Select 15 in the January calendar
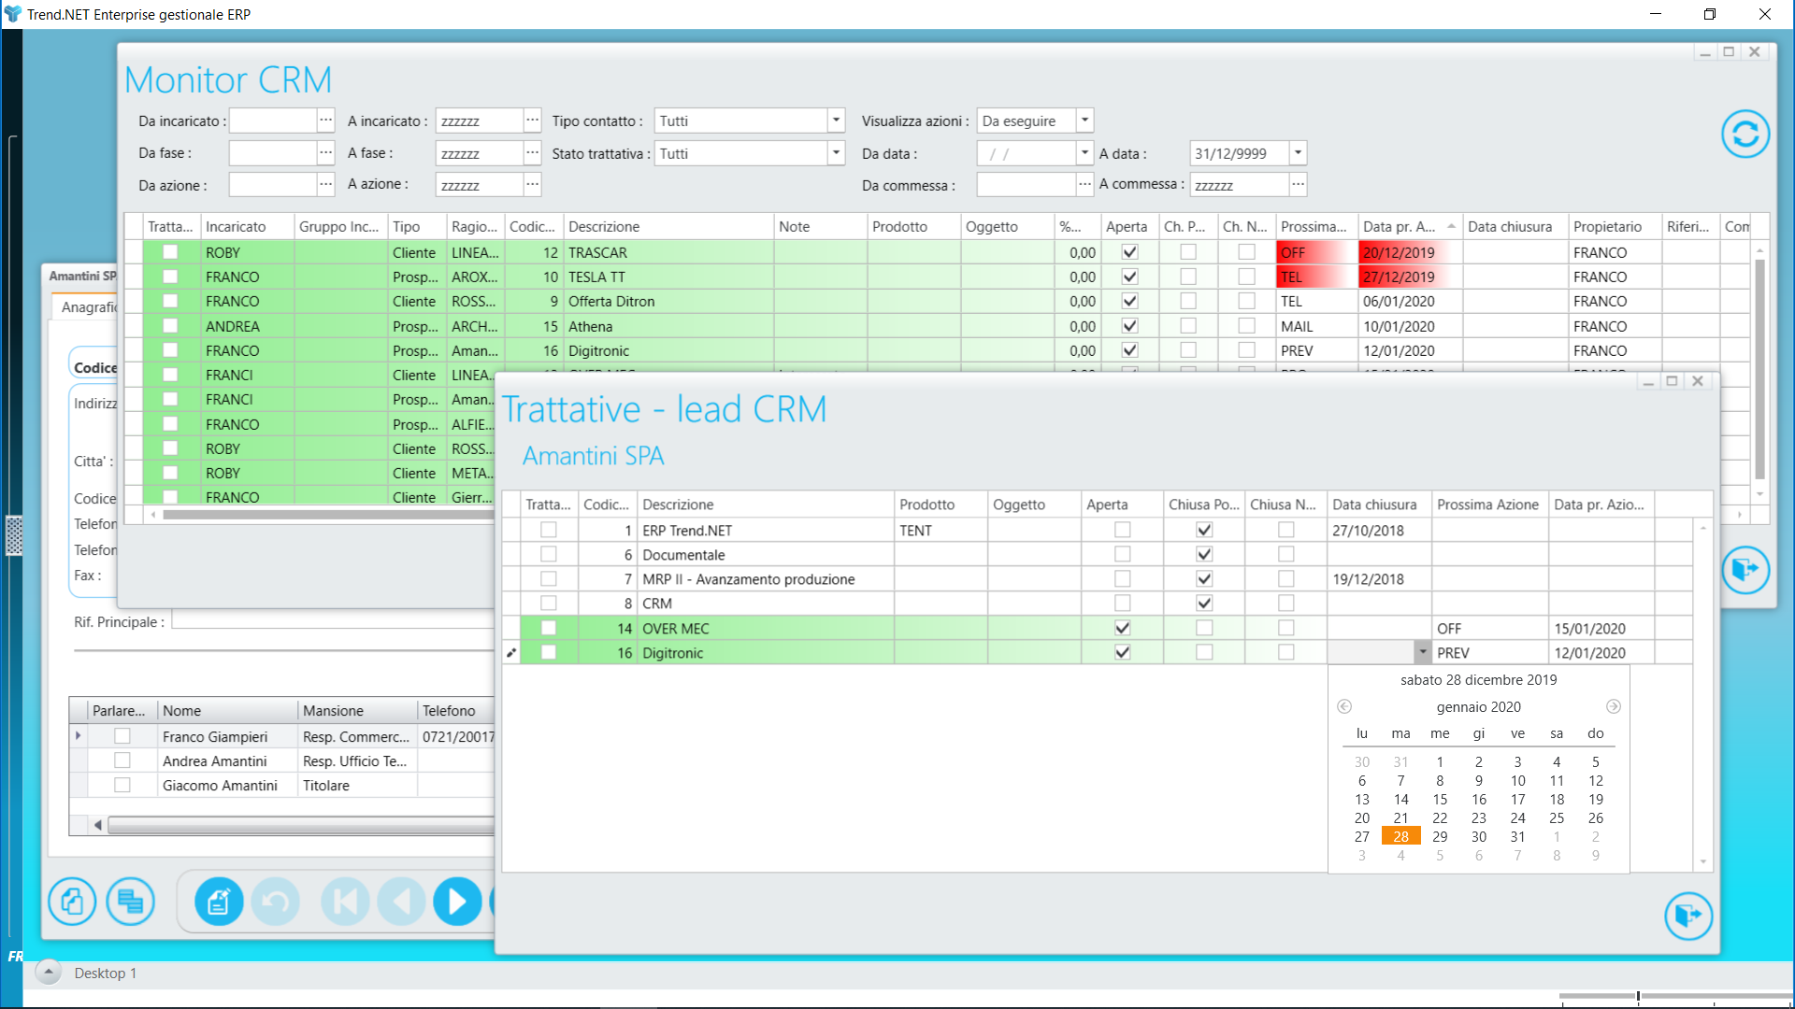1795x1009 pixels. coord(1440,800)
